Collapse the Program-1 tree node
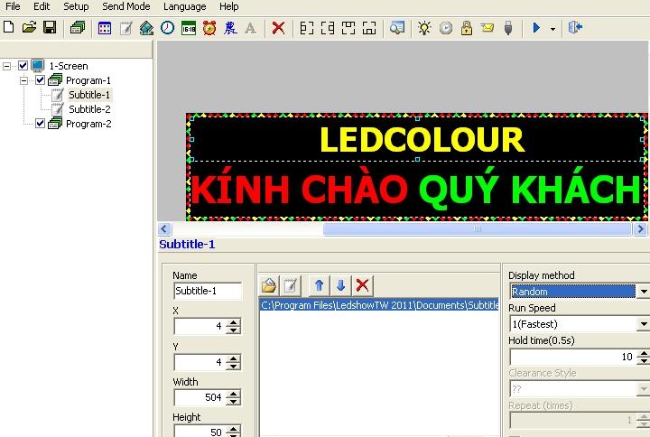Viewport: 650px width, 437px height. [x=24, y=80]
